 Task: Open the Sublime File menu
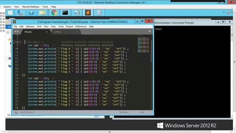(x=15, y=26)
